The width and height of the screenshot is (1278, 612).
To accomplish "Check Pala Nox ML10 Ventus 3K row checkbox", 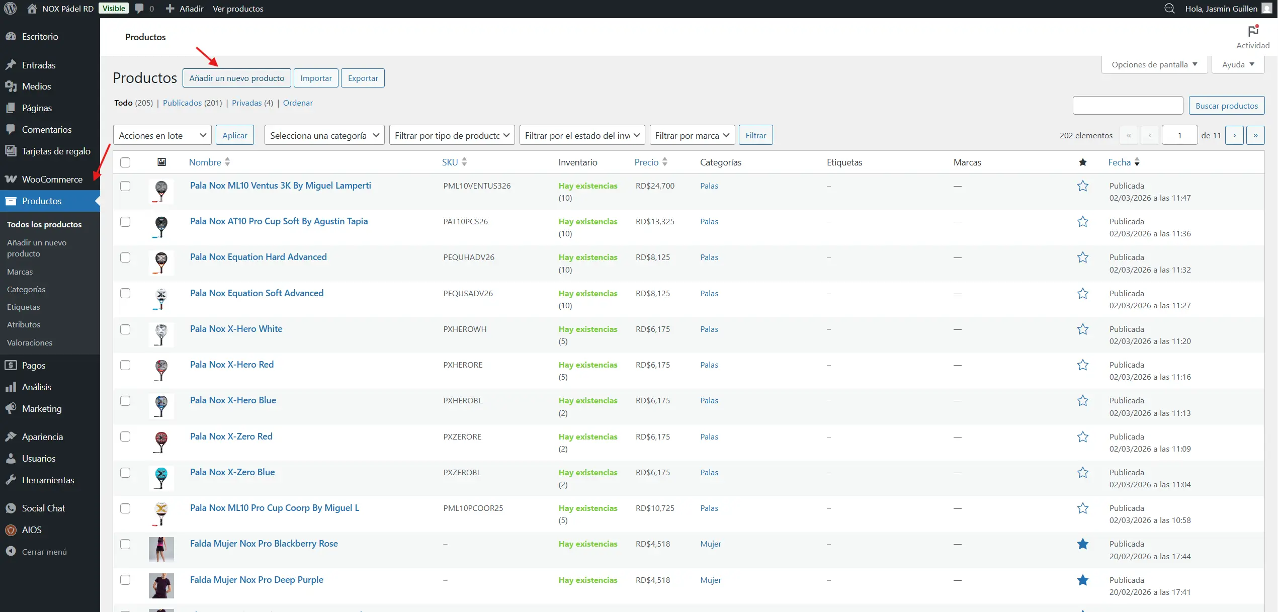I will [x=125, y=186].
